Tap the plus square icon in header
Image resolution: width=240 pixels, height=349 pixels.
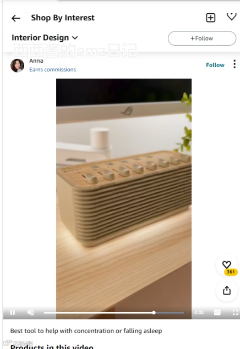pyautogui.click(x=211, y=18)
